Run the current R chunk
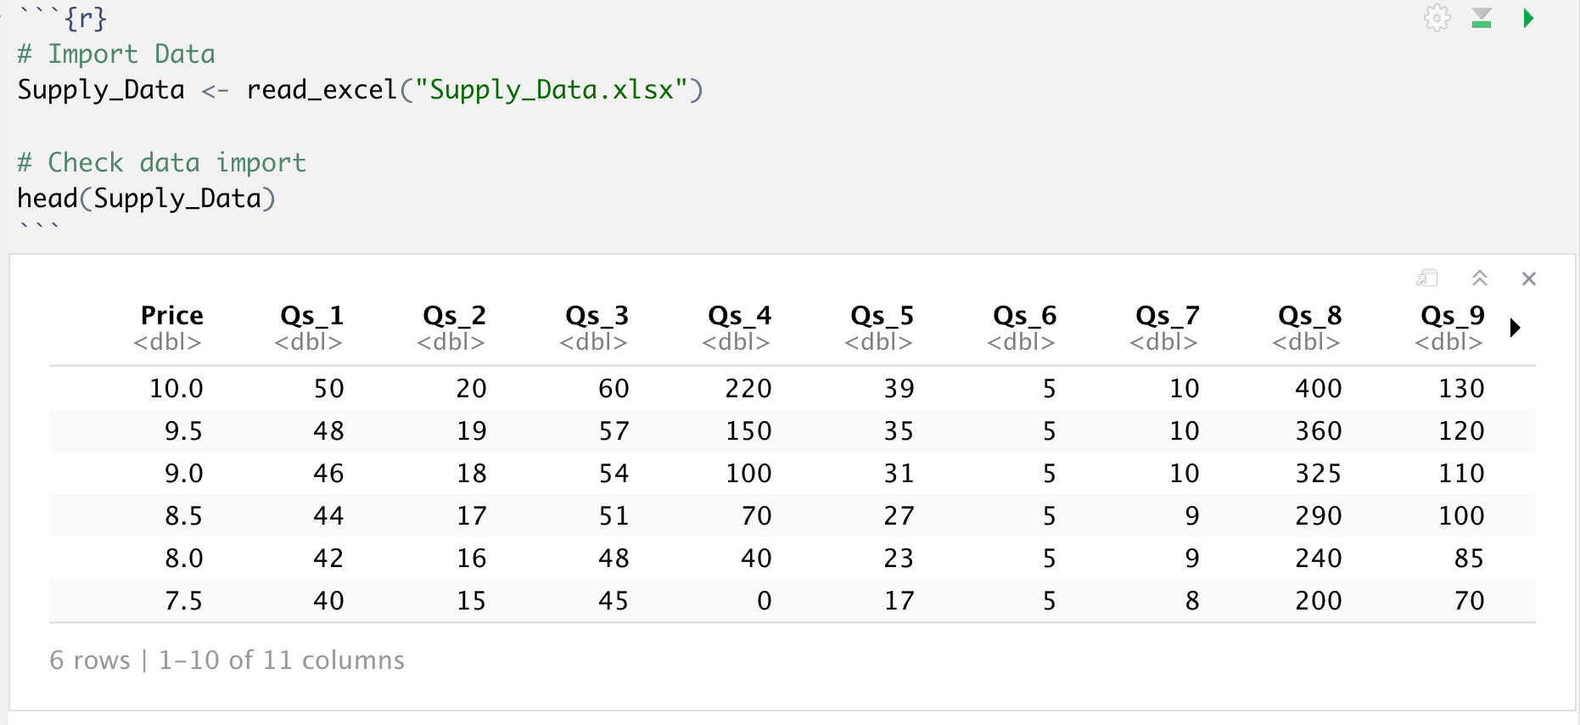The width and height of the screenshot is (1580, 725). pos(1528,18)
